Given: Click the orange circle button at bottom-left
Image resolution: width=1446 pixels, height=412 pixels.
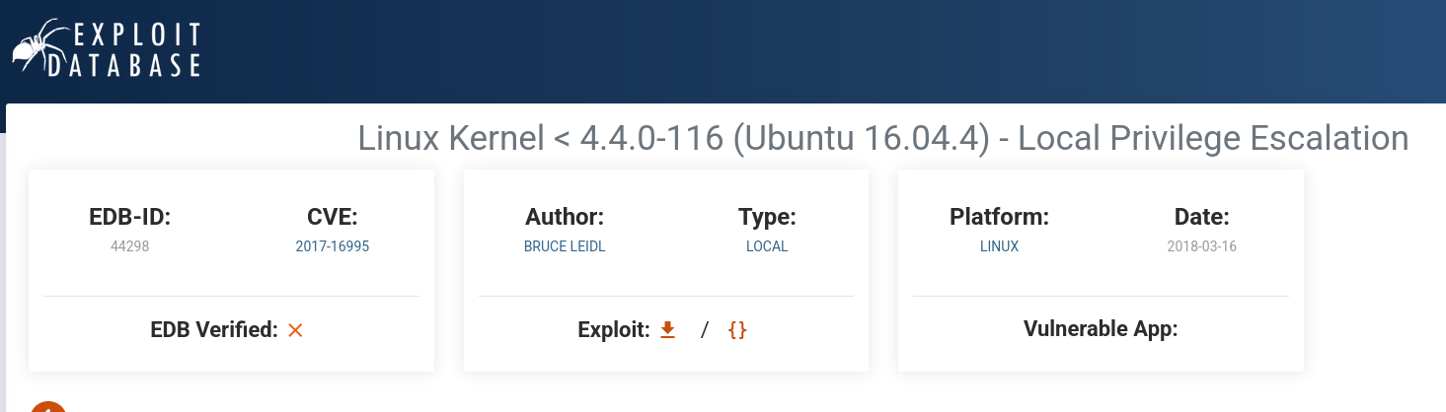Looking at the screenshot, I should [48, 406].
